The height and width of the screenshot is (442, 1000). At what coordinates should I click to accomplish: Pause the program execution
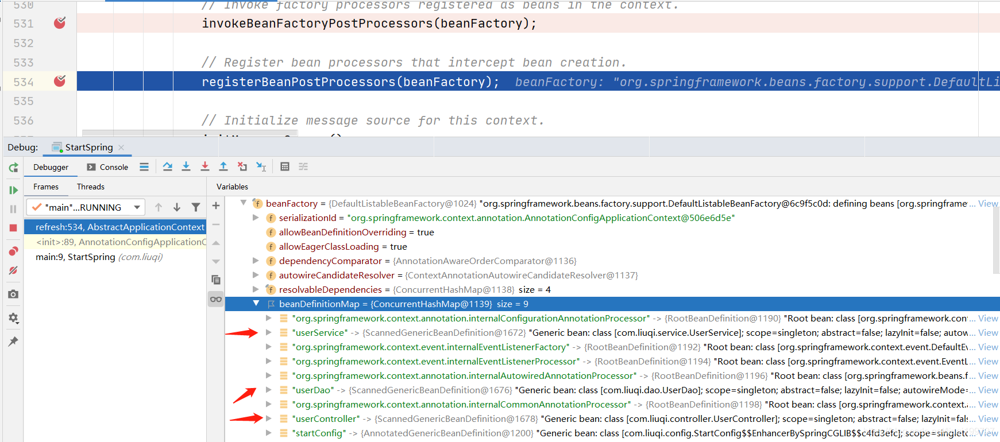click(13, 209)
